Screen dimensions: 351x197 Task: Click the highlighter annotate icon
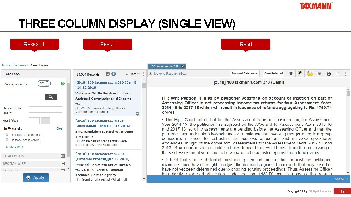coord(300,73)
